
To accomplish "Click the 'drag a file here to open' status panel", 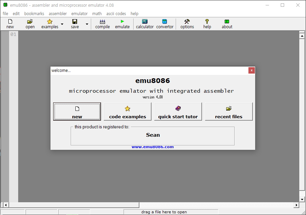I will point(171,212).
